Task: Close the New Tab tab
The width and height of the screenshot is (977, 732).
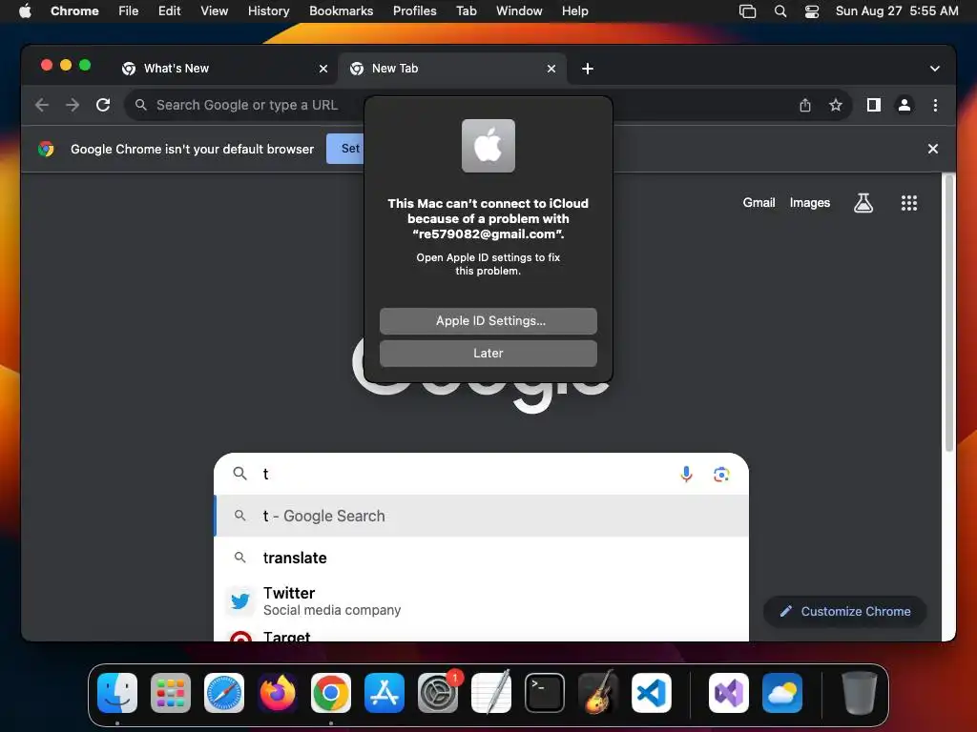Action: 551,69
